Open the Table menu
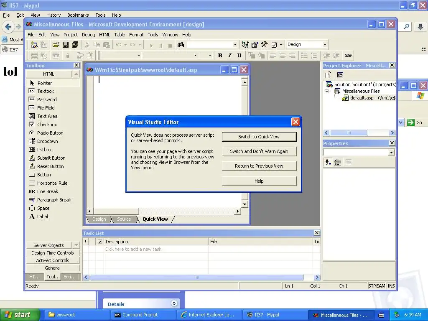This screenshot has height=321, width=428. (120, 35)
